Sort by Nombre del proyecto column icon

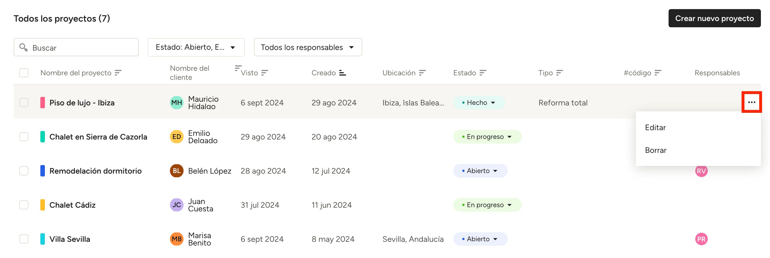pos(118,73)
